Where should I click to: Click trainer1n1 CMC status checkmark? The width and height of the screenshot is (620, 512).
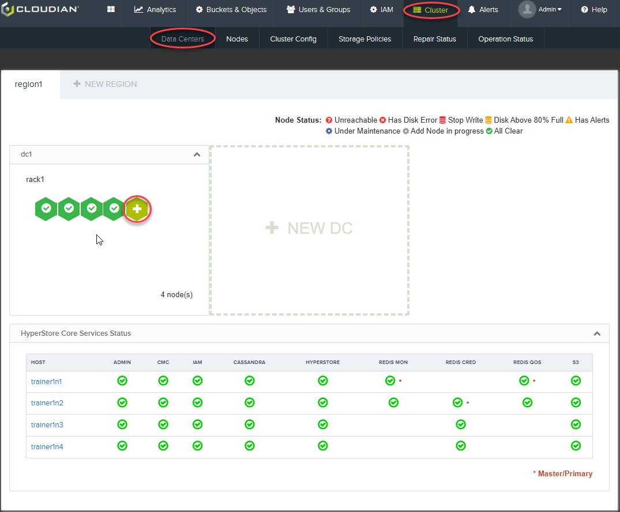click(x=163, y=381)
